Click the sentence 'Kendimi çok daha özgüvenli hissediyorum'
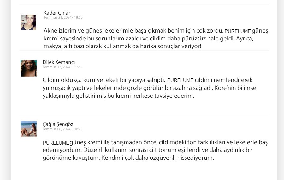 point(157,158)
